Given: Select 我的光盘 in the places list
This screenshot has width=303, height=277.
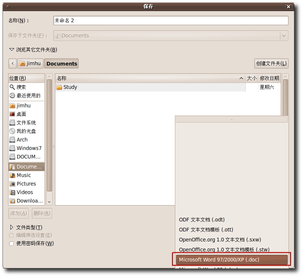Looking at the screenshot, I should pos(27,131).
